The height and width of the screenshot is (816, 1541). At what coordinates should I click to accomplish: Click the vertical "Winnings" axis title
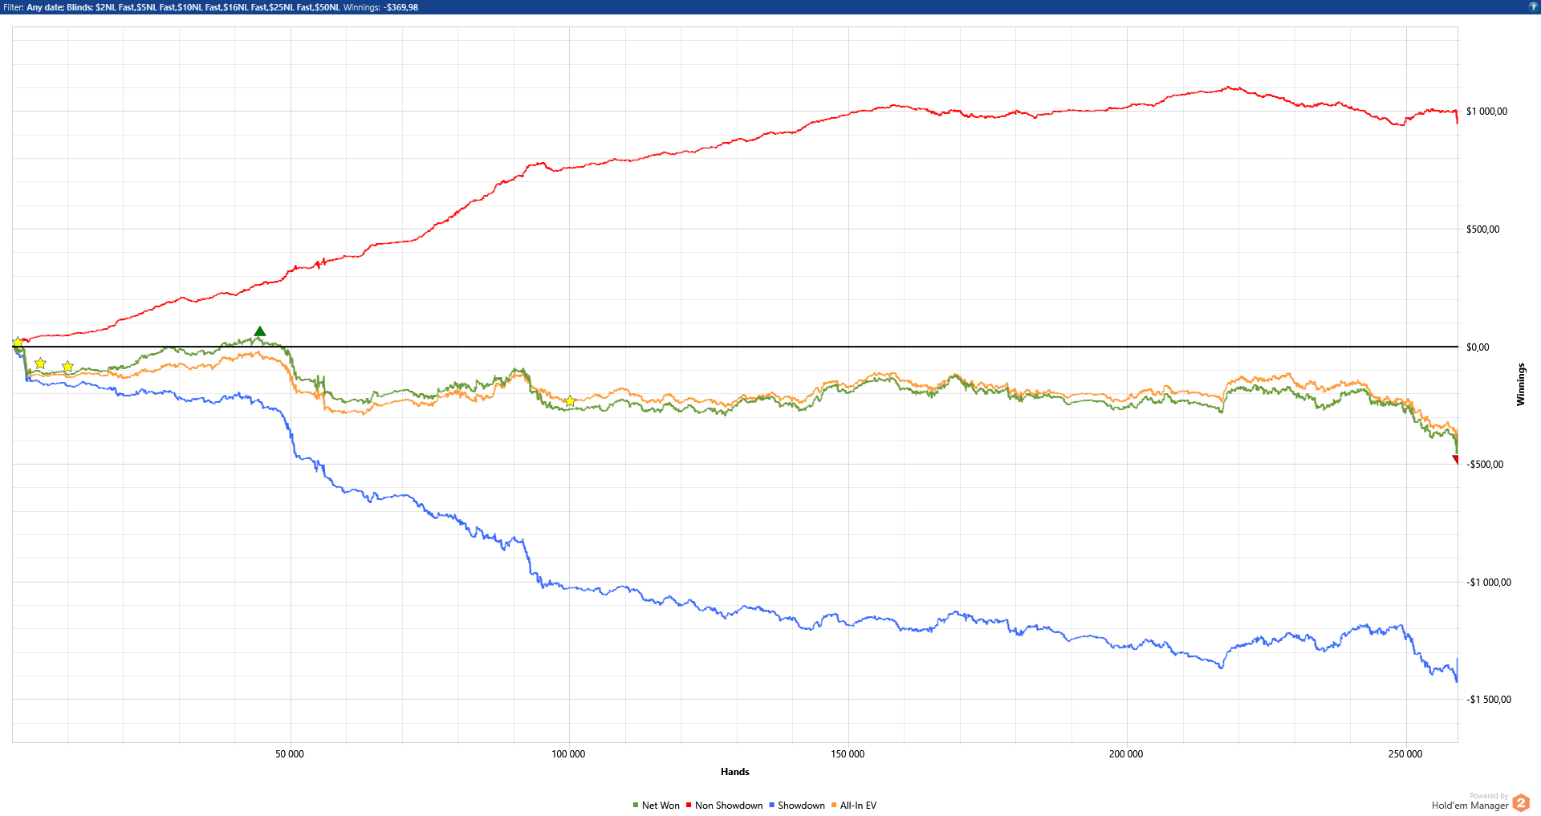[x=1520, y=384]
